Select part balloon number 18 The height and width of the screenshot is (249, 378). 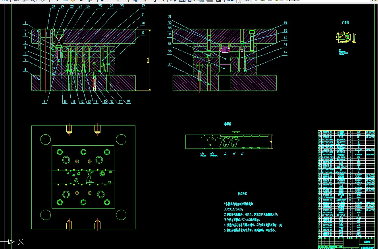(x=129, y=101)
